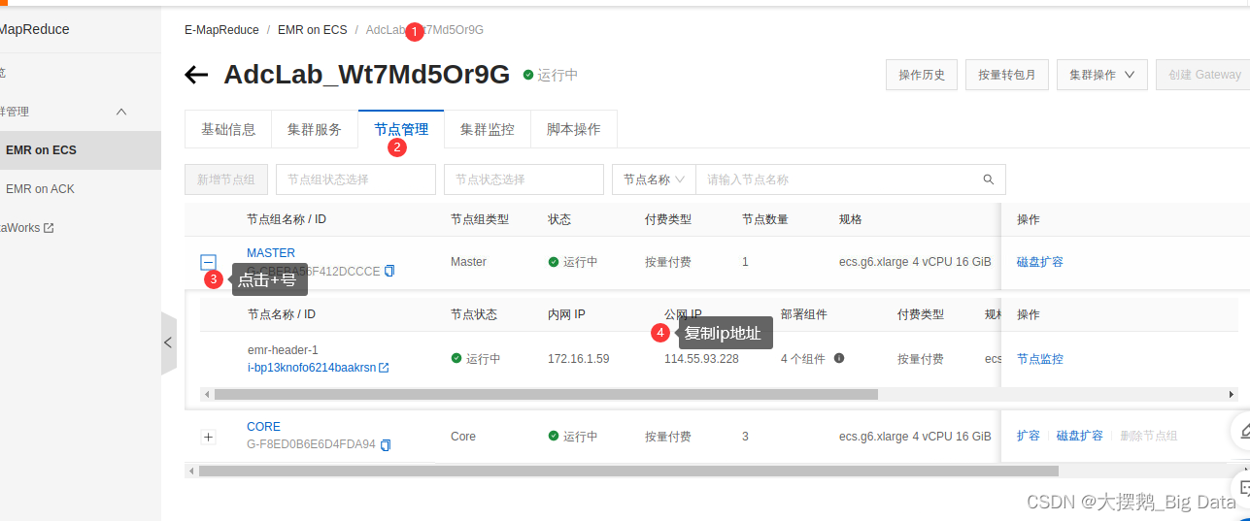The image size is (1250, 521).
Task: Open the 节点名称 filter type dropdown
Action: coord(654,179)
